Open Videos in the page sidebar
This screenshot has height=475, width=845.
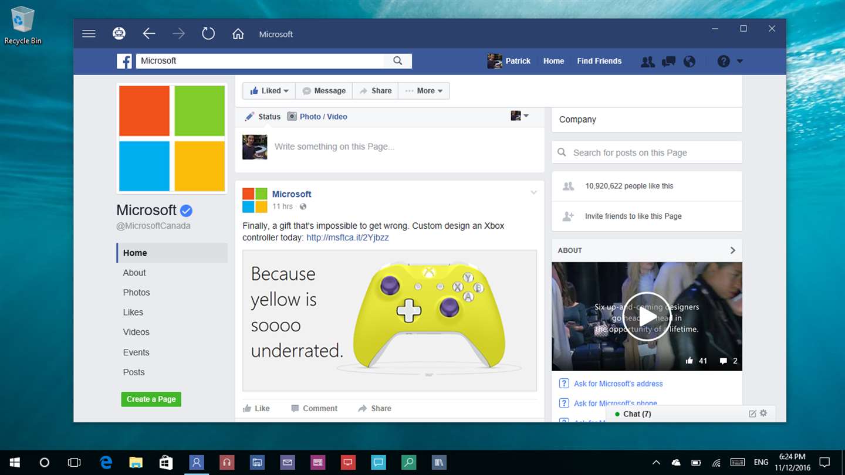click(136, 332)
